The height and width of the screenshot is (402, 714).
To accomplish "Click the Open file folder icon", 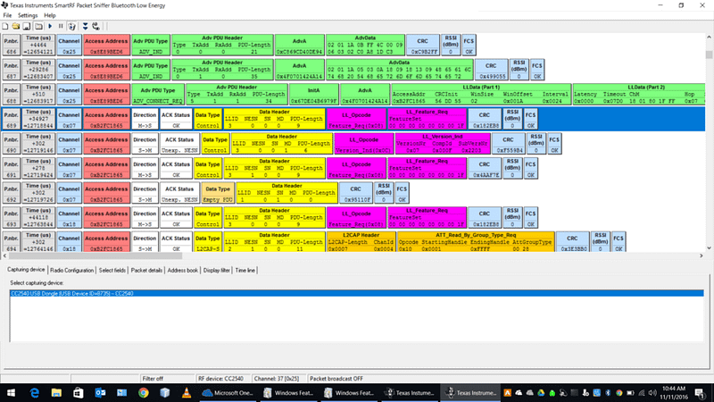I will point(16,27).
